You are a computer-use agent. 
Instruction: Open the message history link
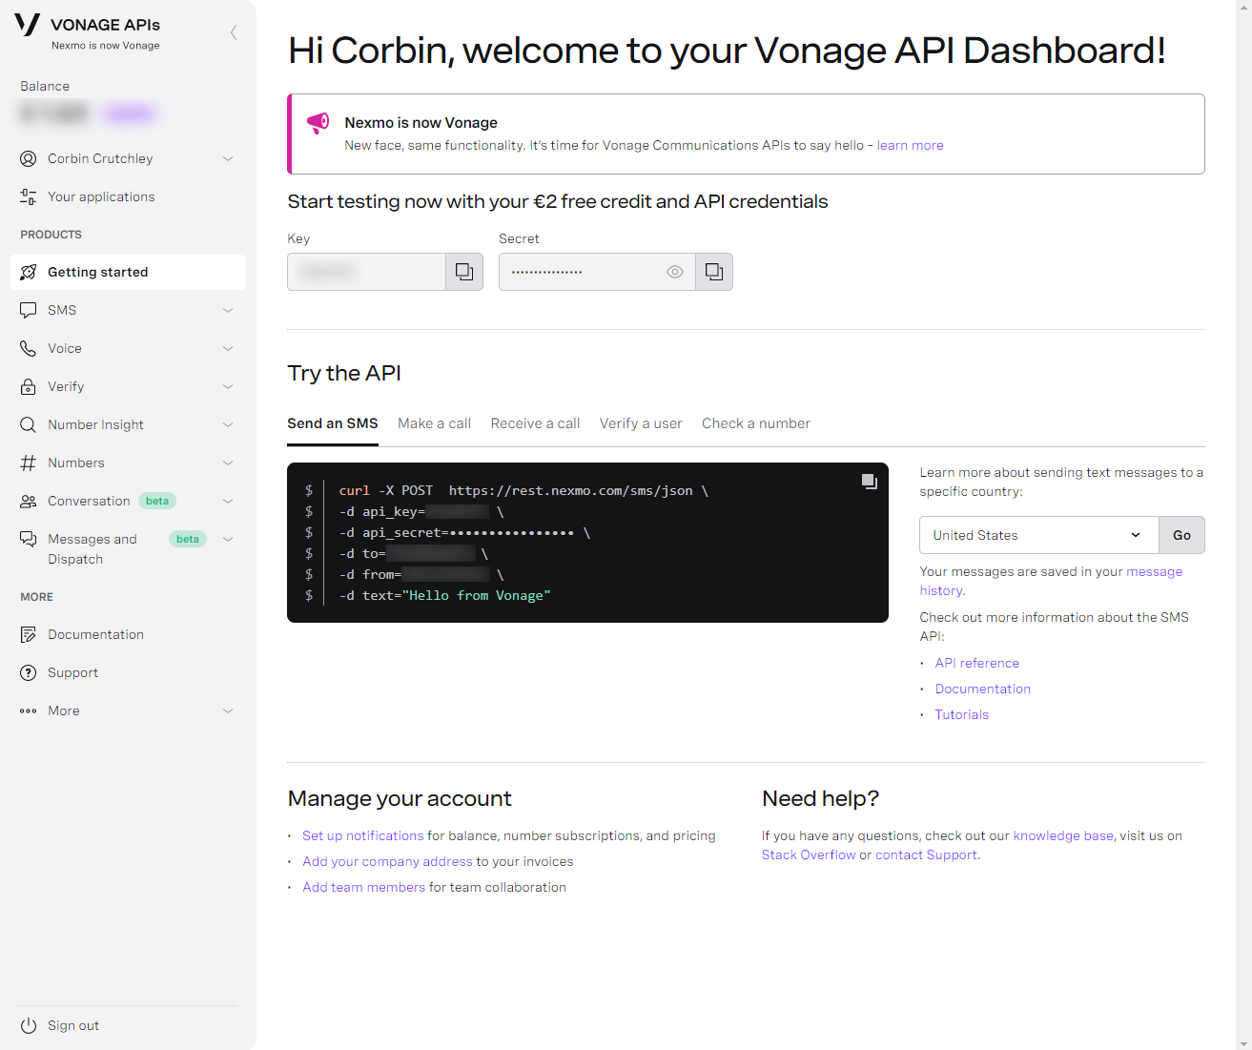(1051, 581)
